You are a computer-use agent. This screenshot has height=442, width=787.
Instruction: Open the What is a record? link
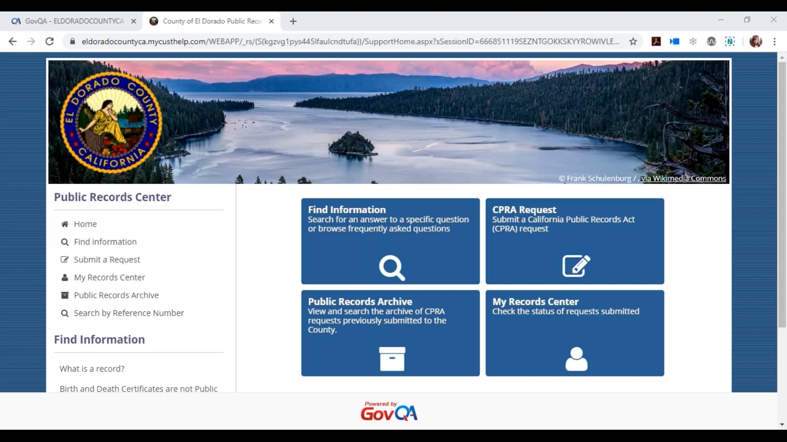92,369
